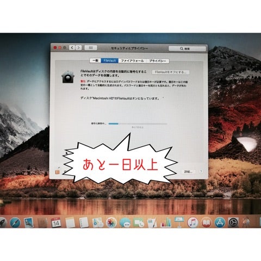Image resolution: width=261 pixels, height=261 pixels.
Task: Open System Preferences gear in the Dock
Action: click(x=233, y=222)
